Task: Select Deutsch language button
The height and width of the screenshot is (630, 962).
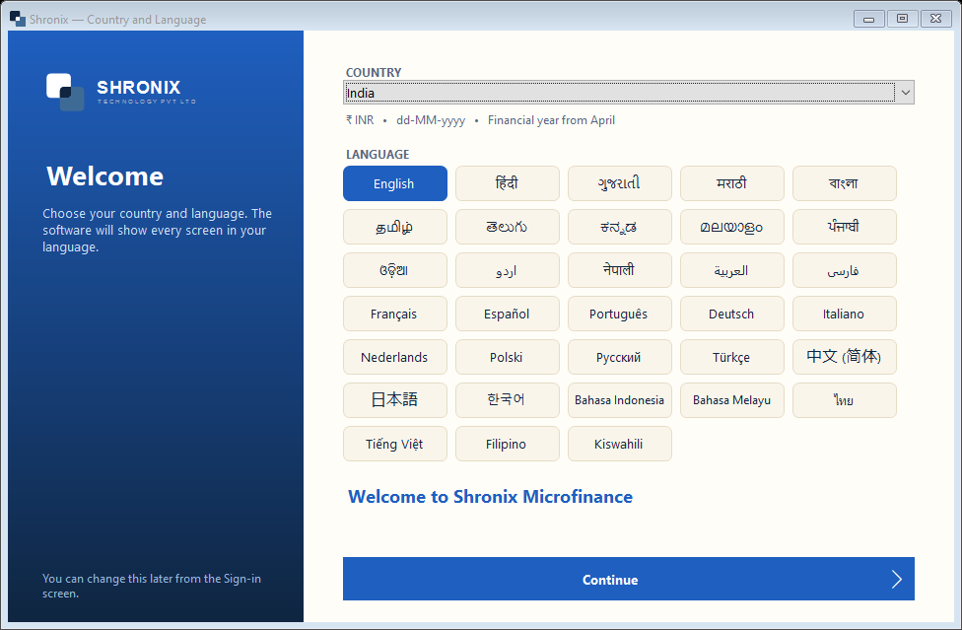Action: [x=732, y=315]
